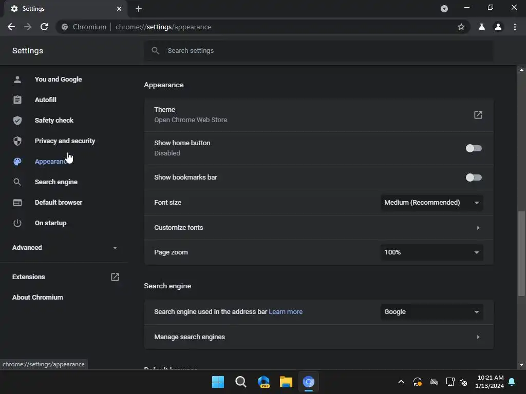Go to On startup settings
Screen dimensions: 526x394
50,223
